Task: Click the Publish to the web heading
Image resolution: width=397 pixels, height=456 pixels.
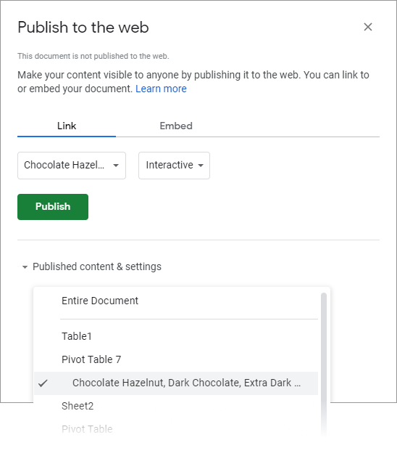Action: click(x=83, y=28)
